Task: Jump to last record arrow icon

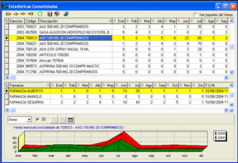Action: 31,14
